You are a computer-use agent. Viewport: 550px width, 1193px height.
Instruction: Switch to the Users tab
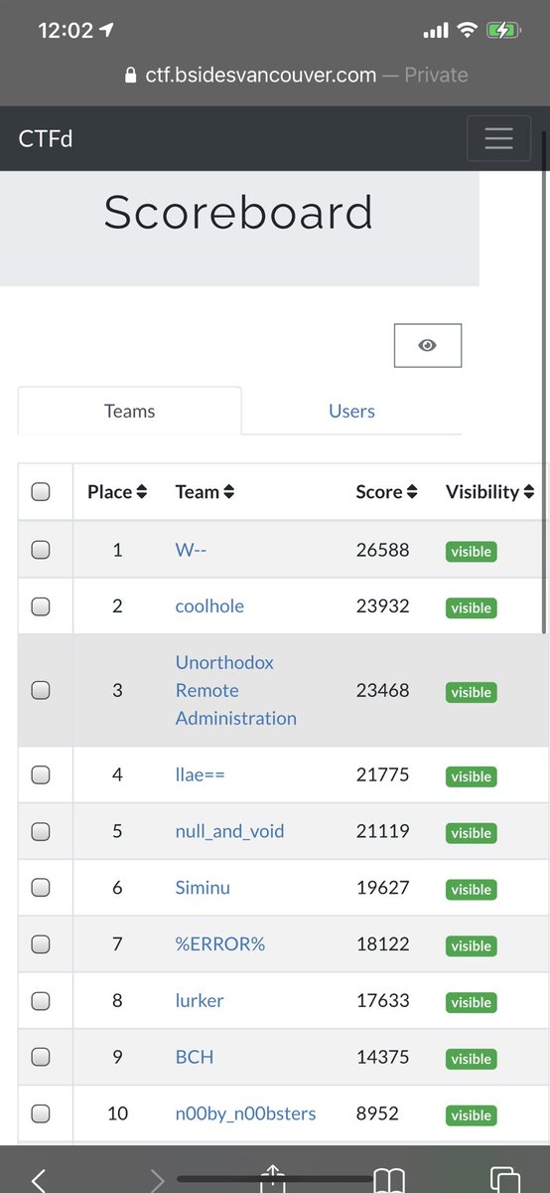(351, 411)
